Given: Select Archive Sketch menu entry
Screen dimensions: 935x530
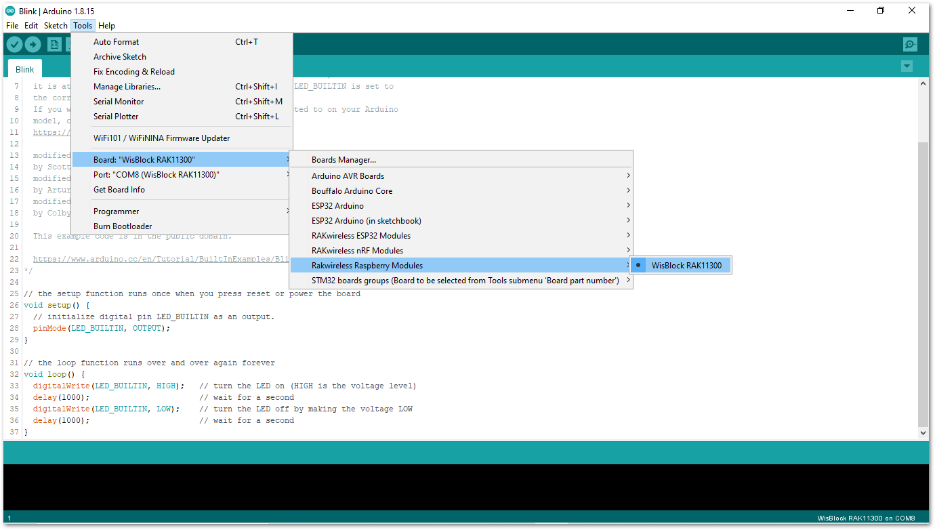Looking at the screenshot, I should pyautogui.click(x=182, y=57).
